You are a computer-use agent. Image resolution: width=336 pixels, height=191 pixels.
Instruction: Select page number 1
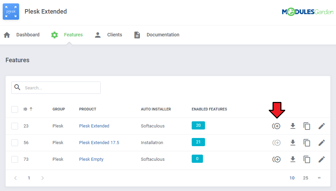tap(29, 178)
